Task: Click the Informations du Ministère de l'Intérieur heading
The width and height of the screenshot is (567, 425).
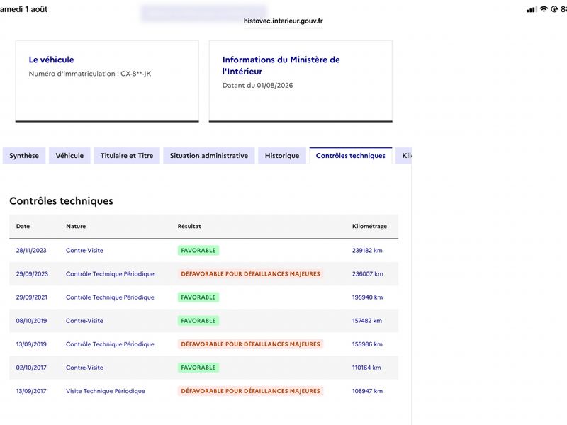Action: pyautogui.click(x=281, y=65)
